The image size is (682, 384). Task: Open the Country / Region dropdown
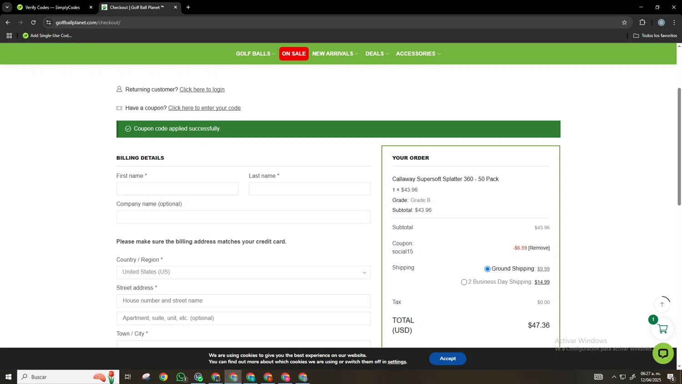tap(243, 272)
